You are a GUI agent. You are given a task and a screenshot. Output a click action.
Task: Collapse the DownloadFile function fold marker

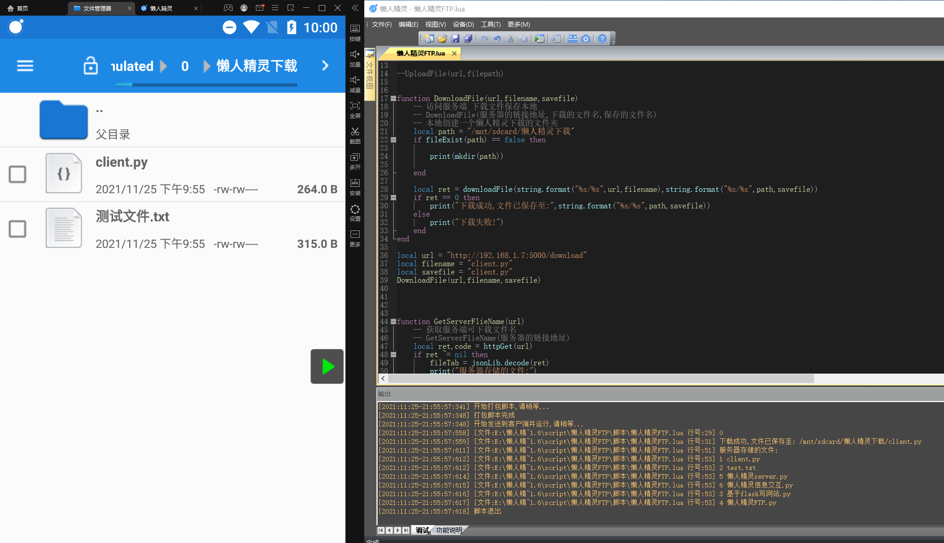pyautogui.click(x=393, y=99)
